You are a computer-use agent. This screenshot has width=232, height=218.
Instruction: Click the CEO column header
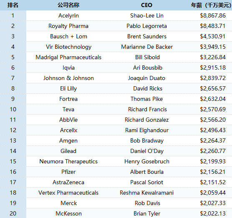(x=146, y=5)
